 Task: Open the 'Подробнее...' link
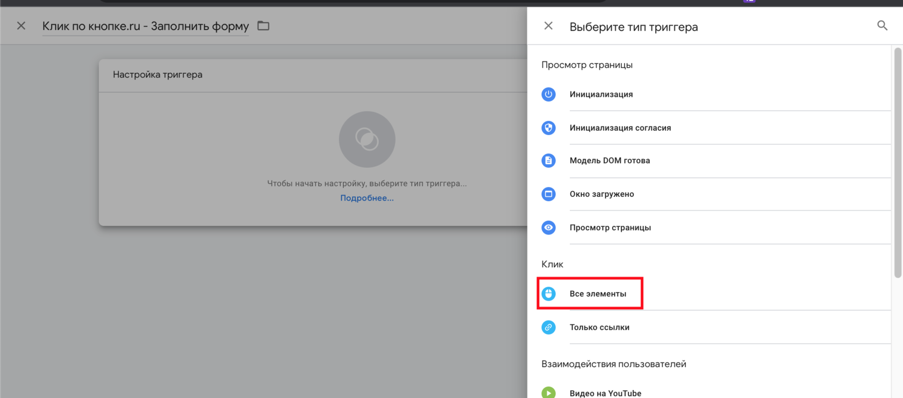[367, 198]
